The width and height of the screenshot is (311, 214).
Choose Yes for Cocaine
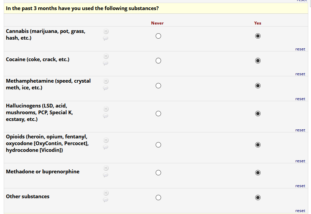pos(258,61)
